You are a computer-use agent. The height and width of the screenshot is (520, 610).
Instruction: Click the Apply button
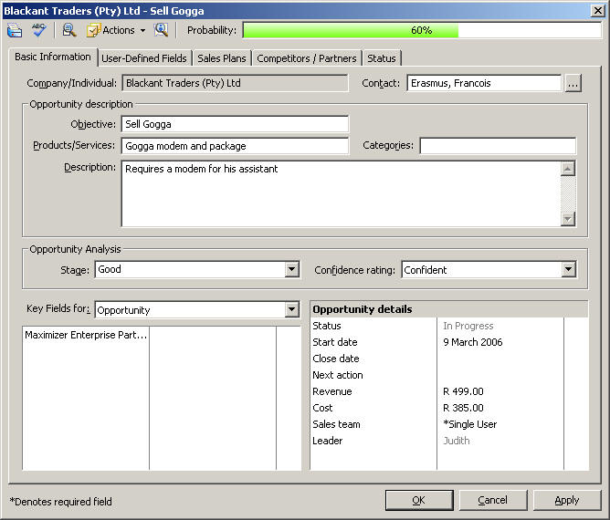pyautogui.click(x=566, y=500)
